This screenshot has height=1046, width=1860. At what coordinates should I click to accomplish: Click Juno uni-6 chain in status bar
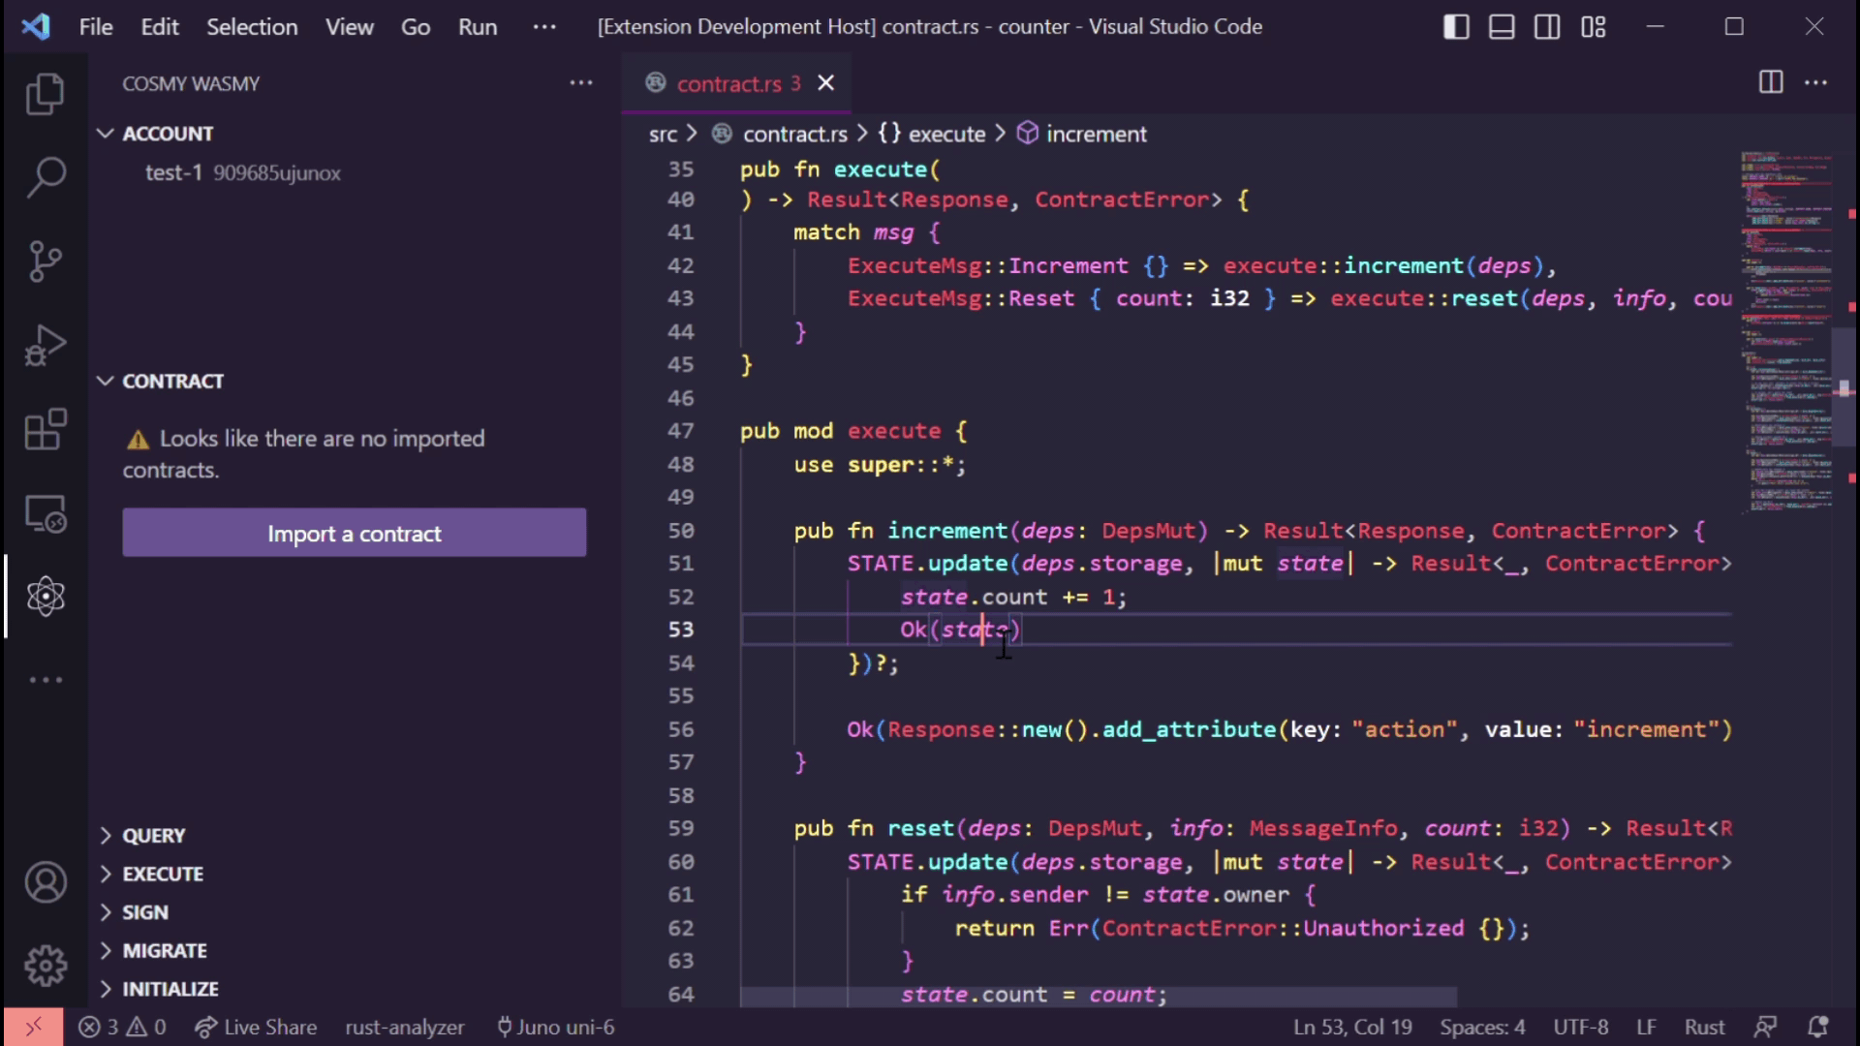coord(555,1027)
